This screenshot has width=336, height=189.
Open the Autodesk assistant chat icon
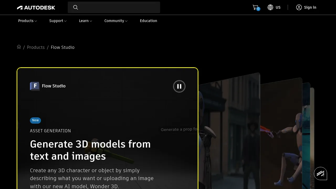click(x=321, y=174)
